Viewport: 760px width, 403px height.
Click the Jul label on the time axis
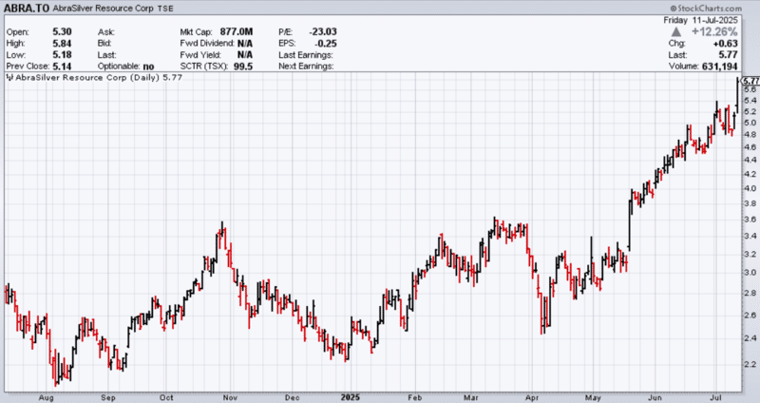point(716,397)
